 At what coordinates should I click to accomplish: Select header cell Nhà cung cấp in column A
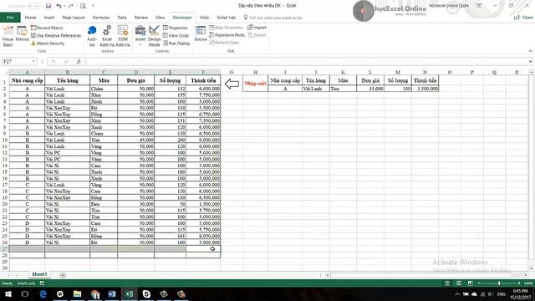coord(27,80)
